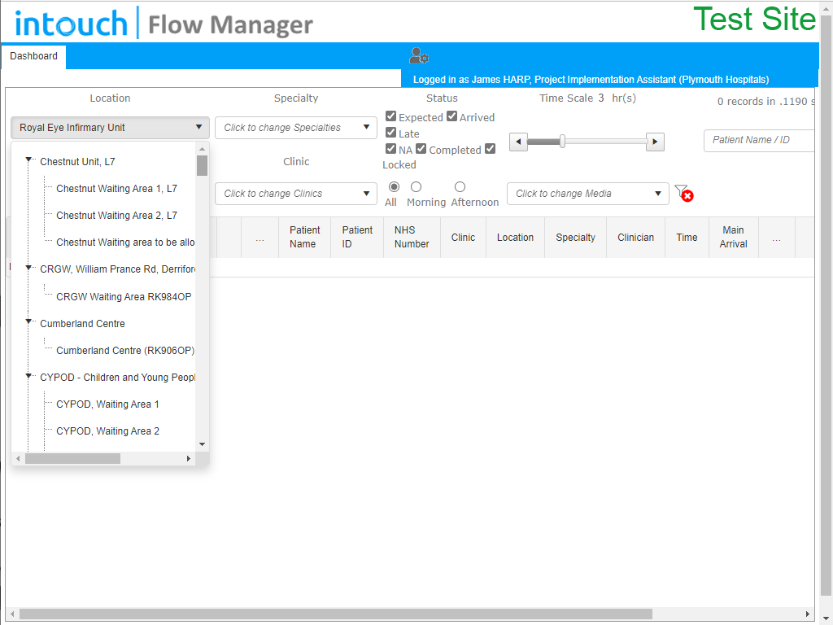Image resolution: width=833 pixels, height=625 pixels.
Task: Click the location tree horizontal scrollbar thumb
Action: point(72,459)
